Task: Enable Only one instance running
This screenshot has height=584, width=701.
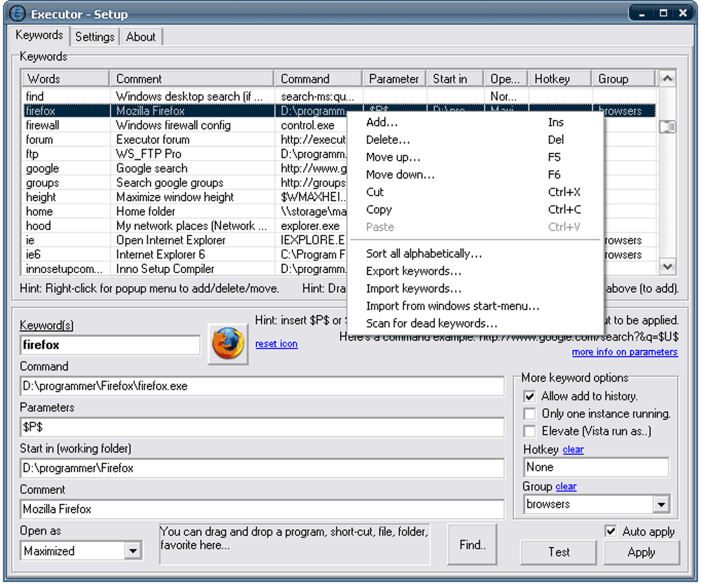Action: pyautogui.click(x=529, y=414)
